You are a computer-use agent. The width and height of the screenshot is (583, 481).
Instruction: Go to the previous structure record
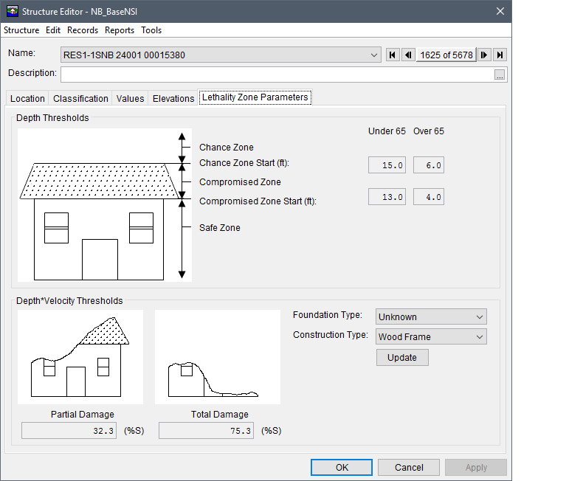[408, 55]
